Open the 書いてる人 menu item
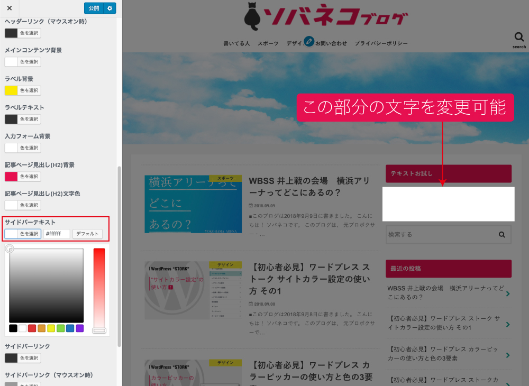This screenshot has height=386, width=529. click(x=236, y=43)
